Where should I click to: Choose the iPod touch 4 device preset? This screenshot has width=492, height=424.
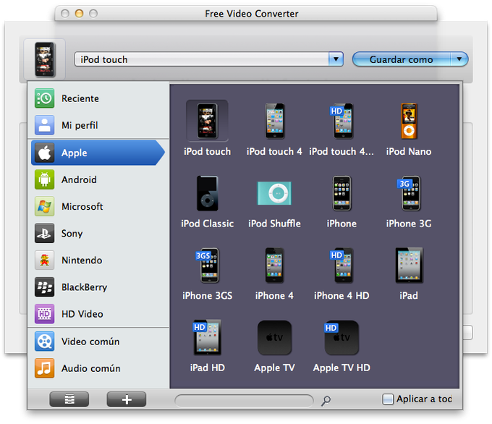click(x=274, y=121)
